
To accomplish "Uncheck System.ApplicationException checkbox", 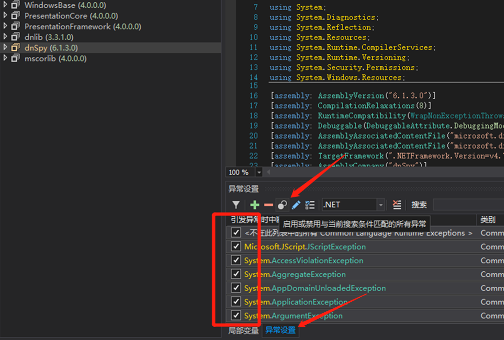I will (236, 301).
